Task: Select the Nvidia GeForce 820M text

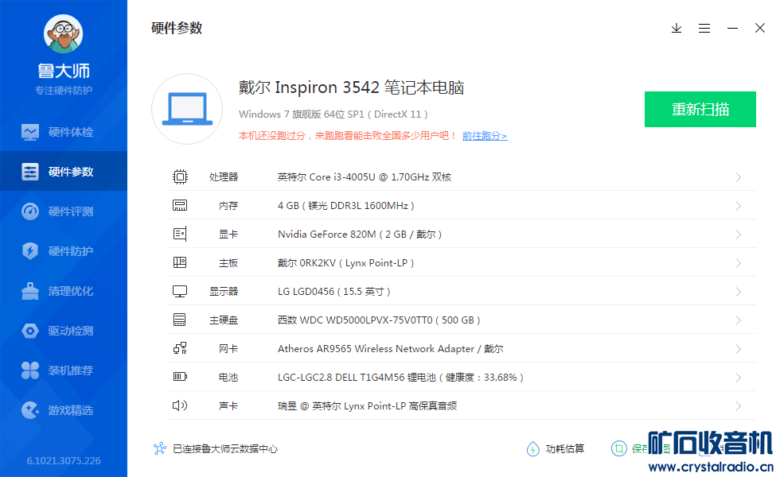Action: pos(360,234)
